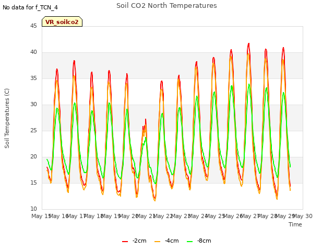Screen dimensions: 334x251
Task: Click the y-axis tick label 20
Action: point(33,157)
